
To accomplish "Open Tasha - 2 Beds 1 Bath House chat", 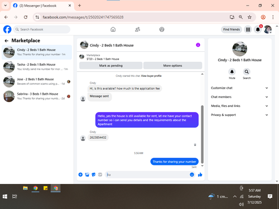I will click(37, 67).
